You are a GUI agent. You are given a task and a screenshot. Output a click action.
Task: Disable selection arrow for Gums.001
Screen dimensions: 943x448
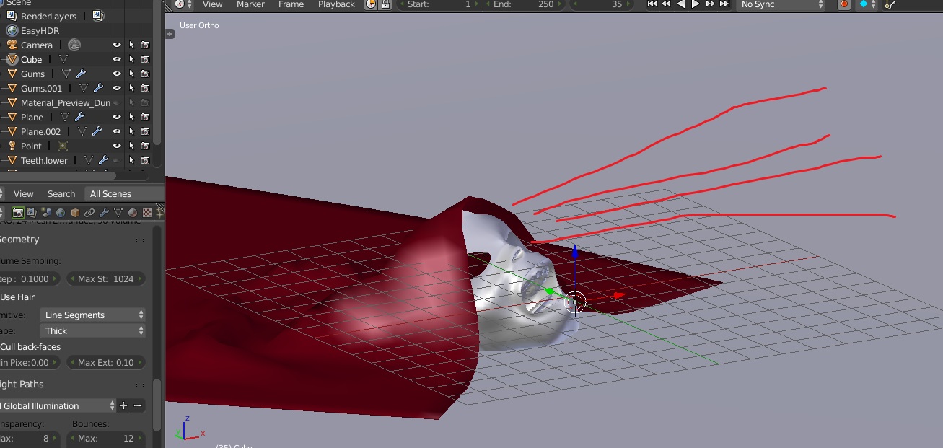pos(131,87)
